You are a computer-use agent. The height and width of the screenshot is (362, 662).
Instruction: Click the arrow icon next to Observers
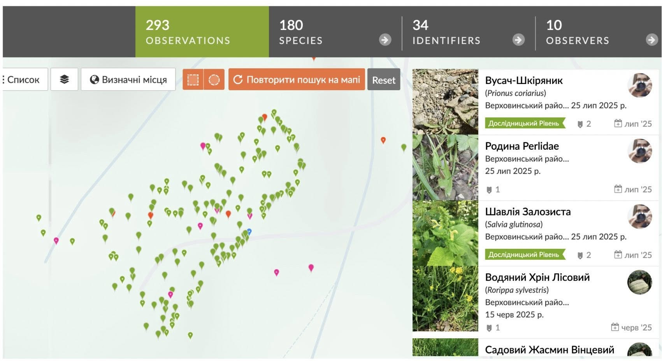[x=651, y=40]
